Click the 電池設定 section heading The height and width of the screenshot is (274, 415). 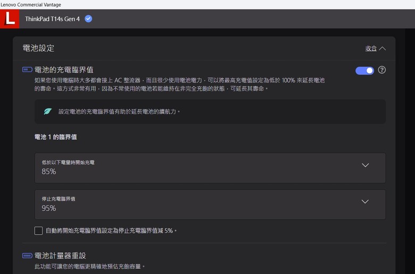point(38,48)
